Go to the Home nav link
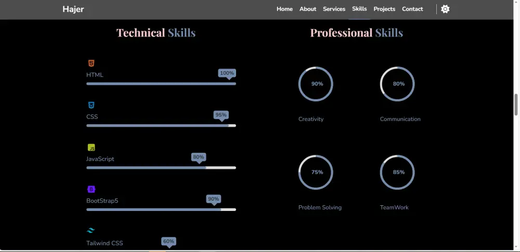Viewport: 520px width, 252px height. coord(284,9)
